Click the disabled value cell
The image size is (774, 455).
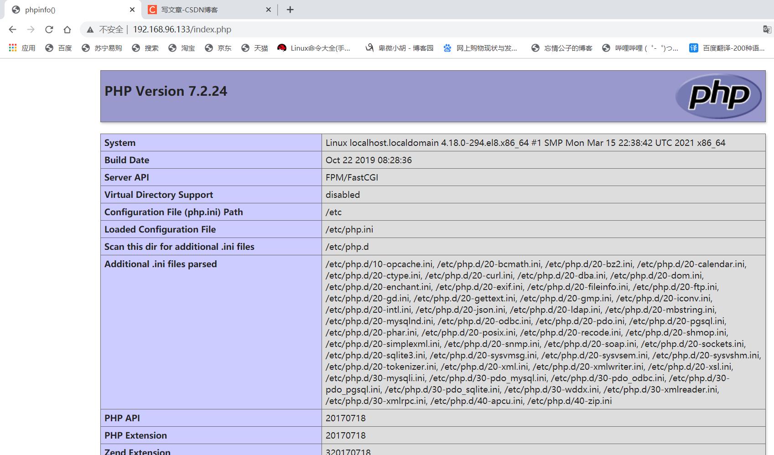click(543, 195)
